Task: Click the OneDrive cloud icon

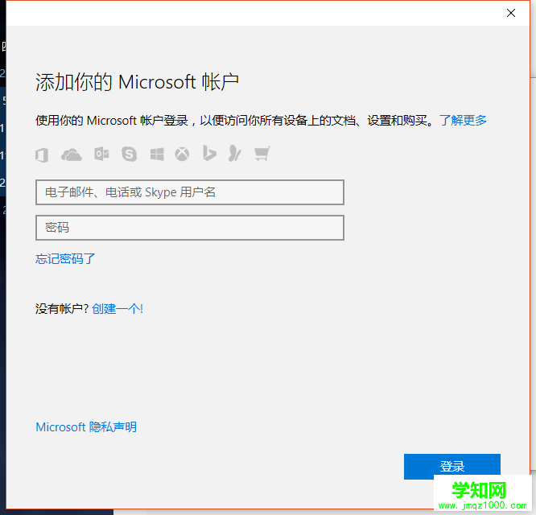Action: tap(71, 154)
